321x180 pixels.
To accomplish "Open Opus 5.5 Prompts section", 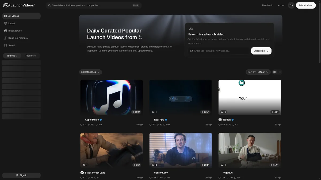I will [21, 38].
